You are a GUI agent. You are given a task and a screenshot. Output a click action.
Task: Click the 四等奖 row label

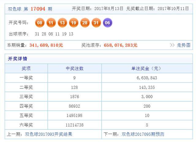pyautogui.click(x=26, y=106)
